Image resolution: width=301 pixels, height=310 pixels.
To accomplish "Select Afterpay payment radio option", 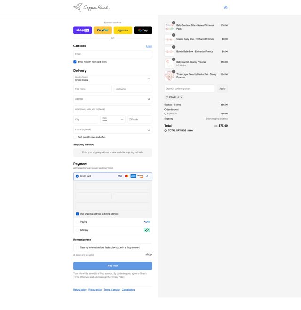I will pos(77,230).
